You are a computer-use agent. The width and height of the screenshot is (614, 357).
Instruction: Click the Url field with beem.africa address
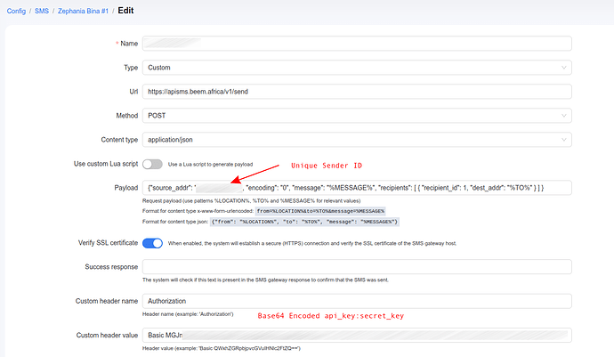tap(356, 91)
